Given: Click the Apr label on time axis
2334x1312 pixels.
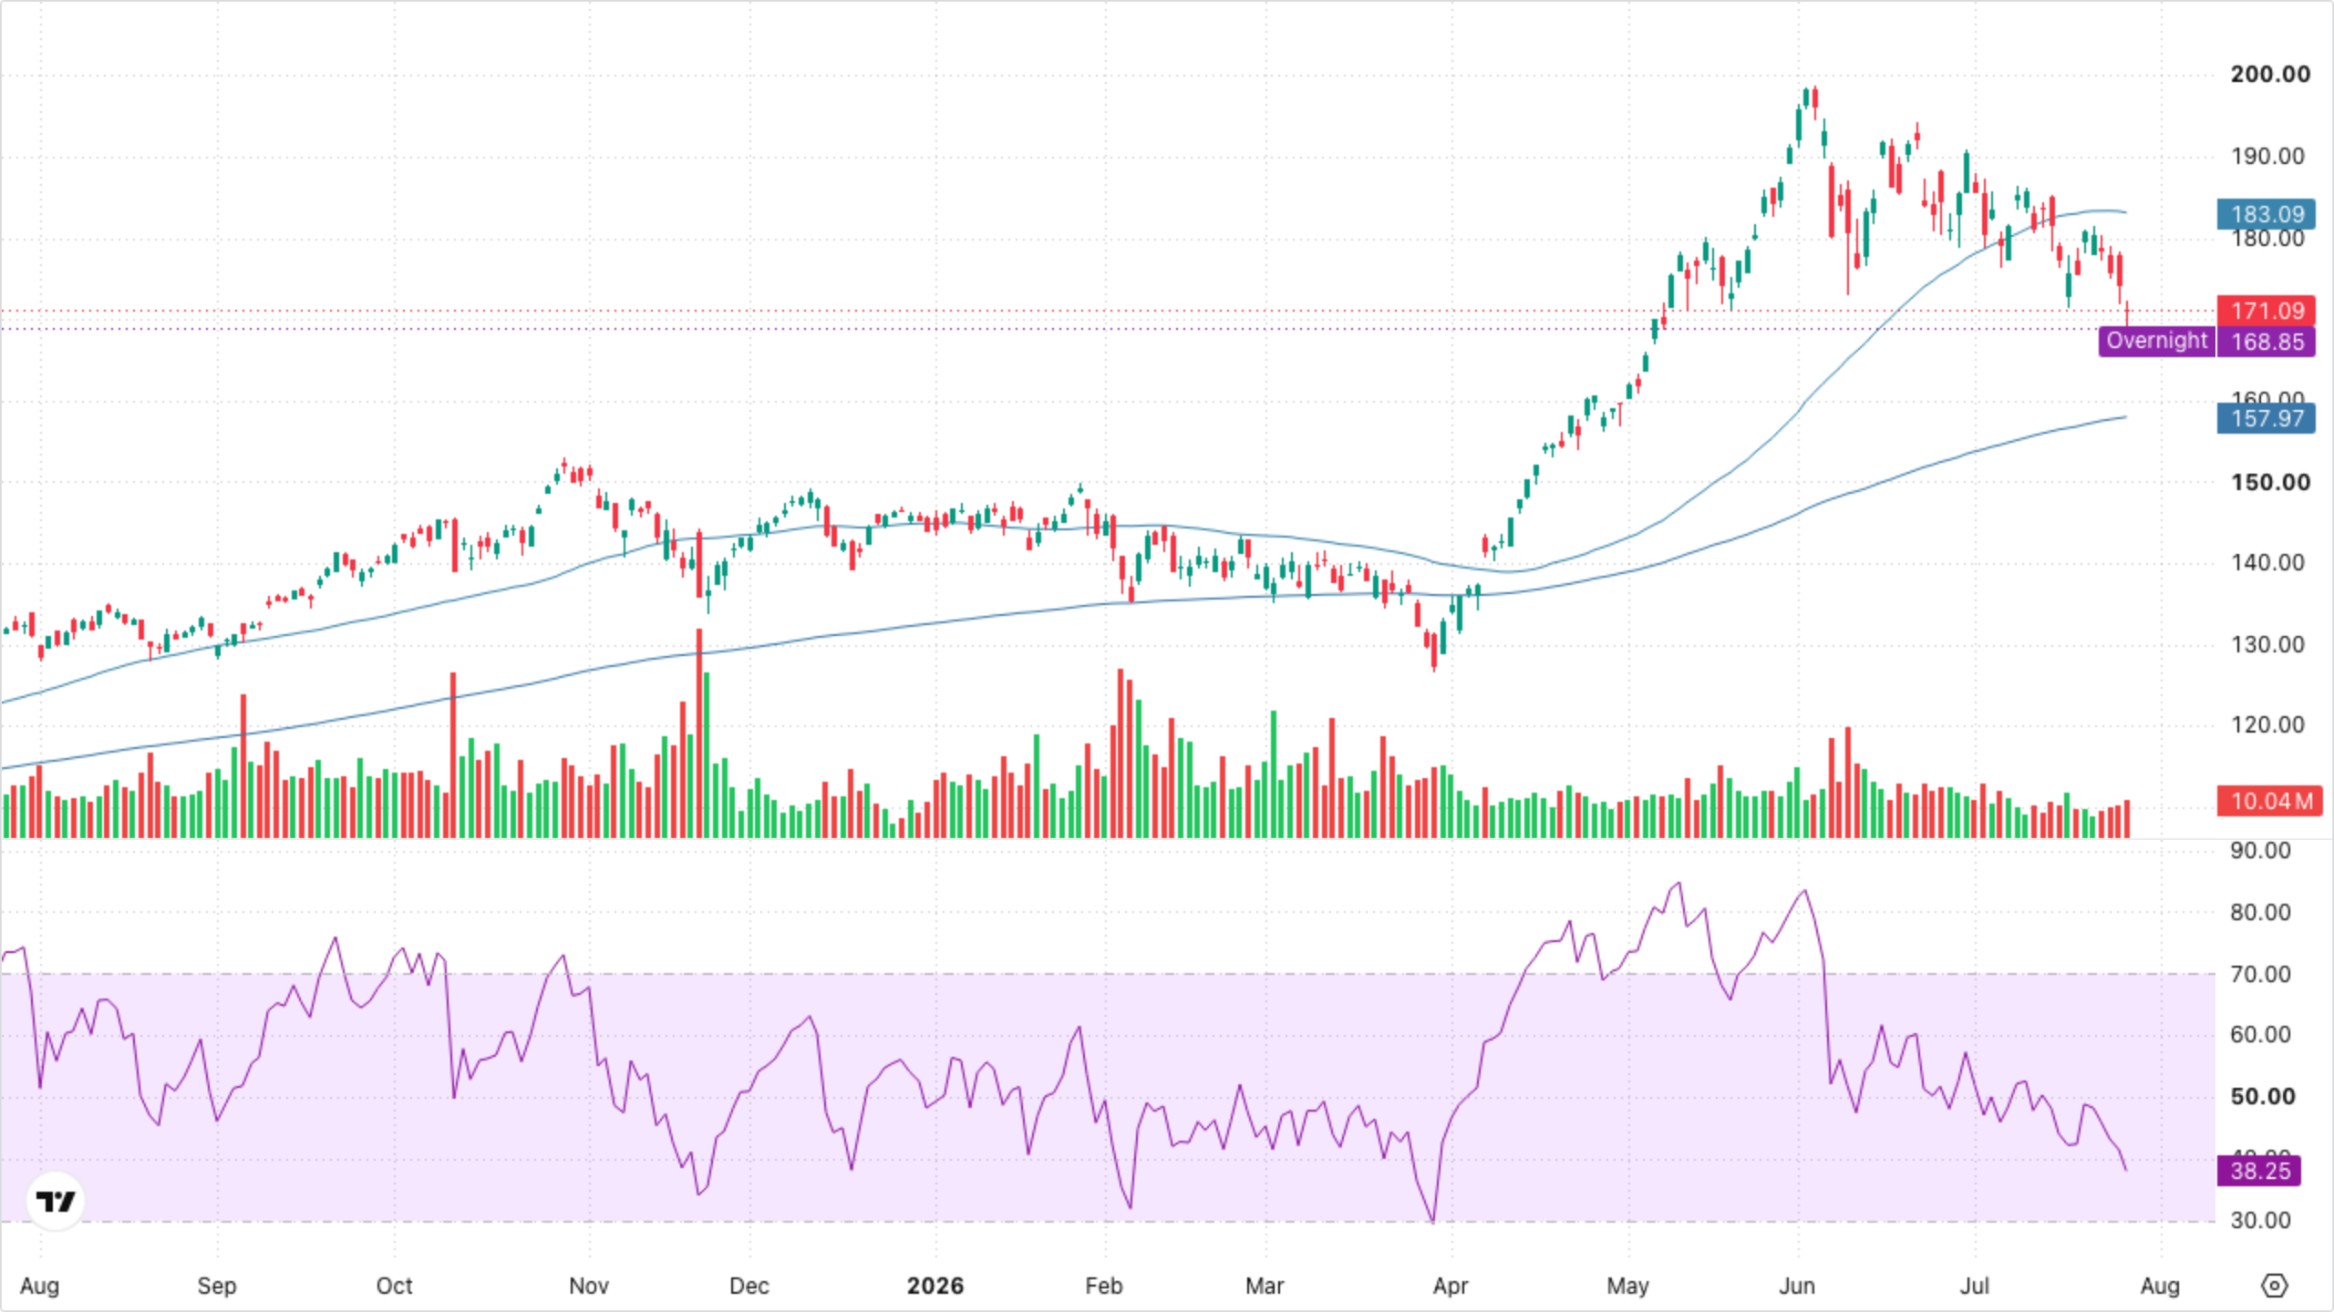Looking at the screenshot, I should point(1450,1286).
